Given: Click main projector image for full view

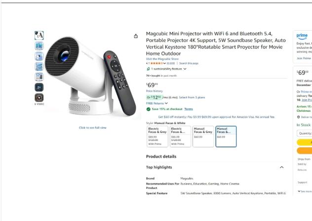Looking at the screenshot, I should point(90,77).
